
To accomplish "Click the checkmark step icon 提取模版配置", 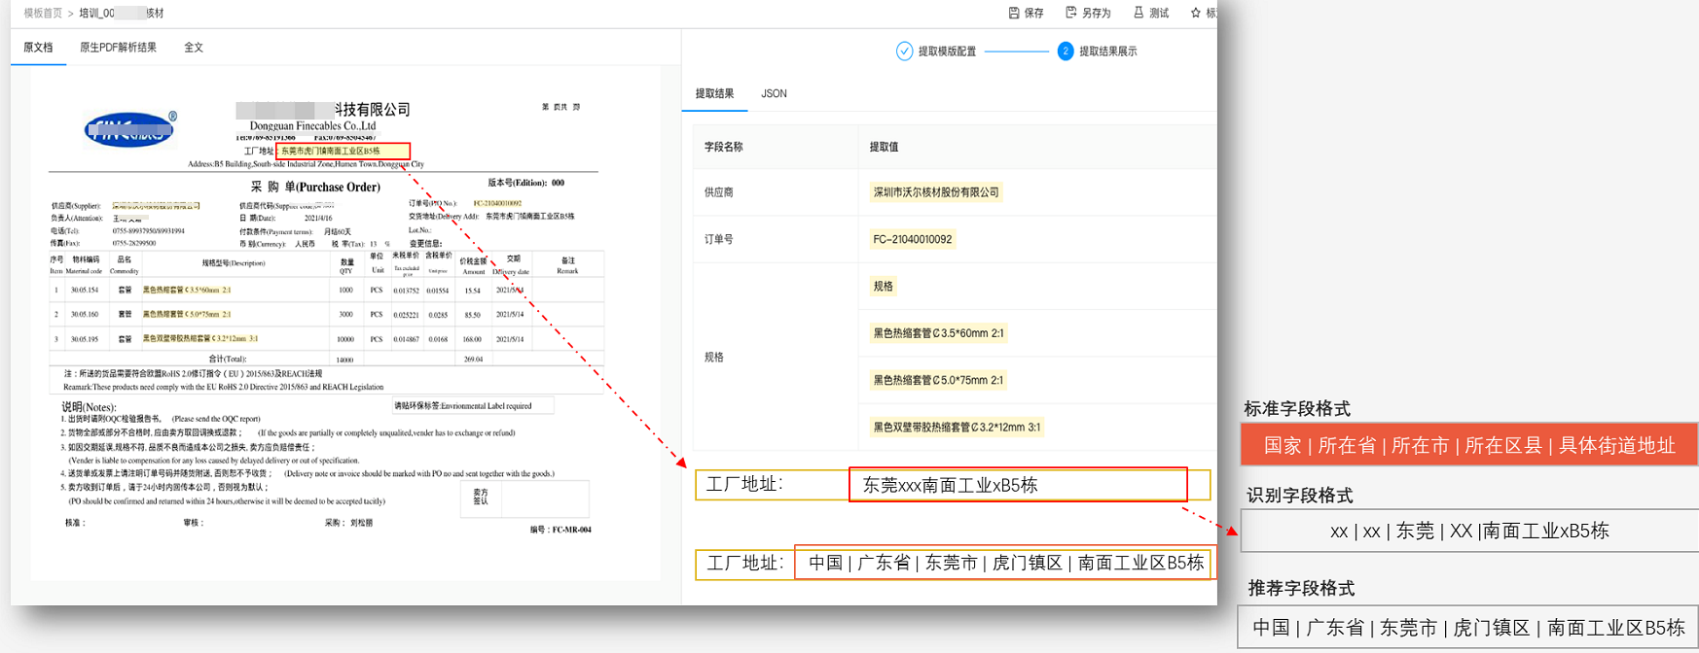I will pyautogui.click(x=904, y=51).
